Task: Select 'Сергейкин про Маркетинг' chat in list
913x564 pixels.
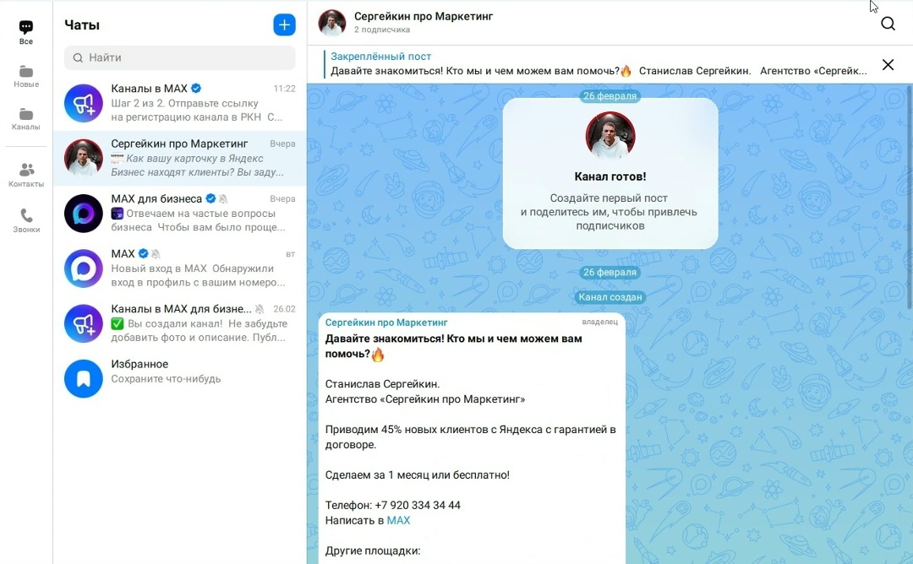Action: click(180, 158)
